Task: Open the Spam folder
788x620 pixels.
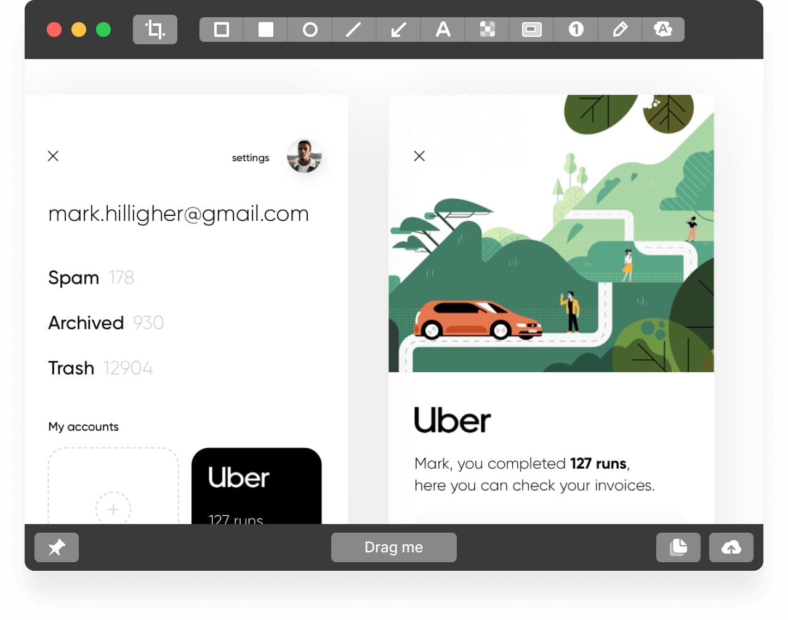Action: click(91, 278)
